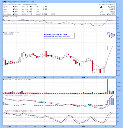Click the EPS value 2.46
This screenshot has width=123, height=128.
tap(45, 9)
